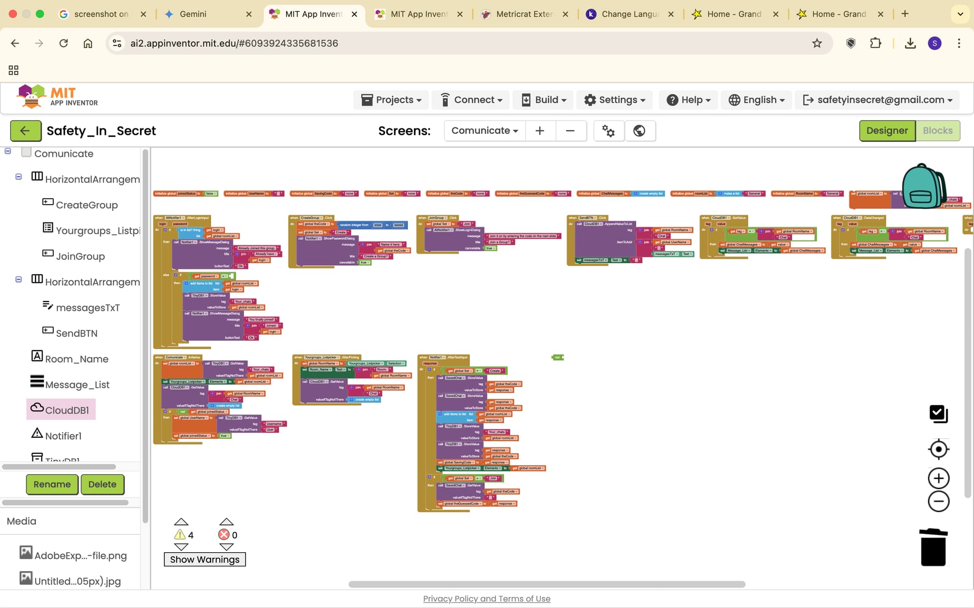
Task: Reload the browser page
Action: point(63,44)
